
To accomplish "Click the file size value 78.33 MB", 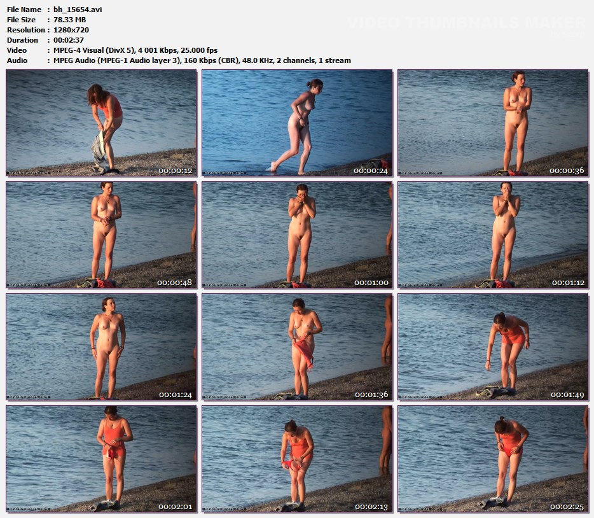I will [70, 20].
